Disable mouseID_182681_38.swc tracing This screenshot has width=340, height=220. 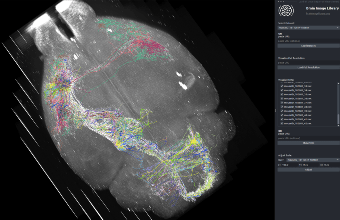tap(282, 107)
